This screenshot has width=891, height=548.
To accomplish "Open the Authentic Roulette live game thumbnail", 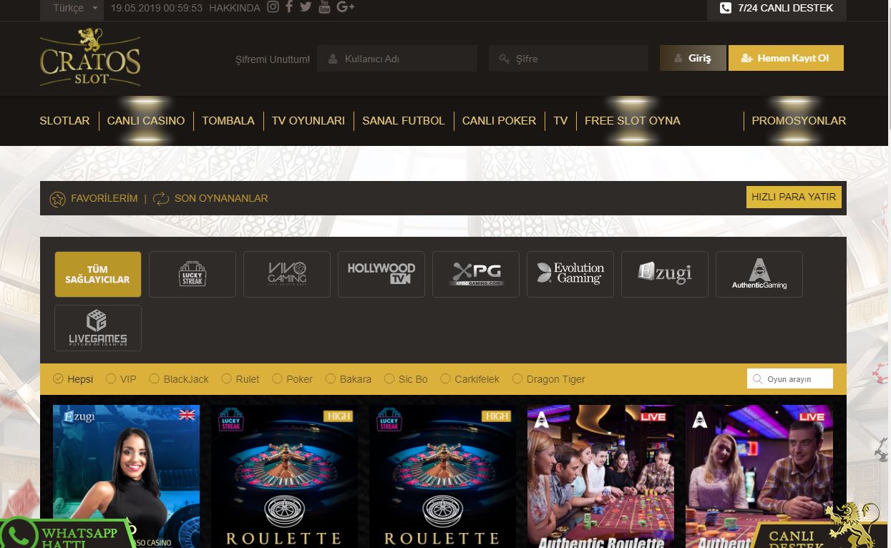I will pos(600,476).
